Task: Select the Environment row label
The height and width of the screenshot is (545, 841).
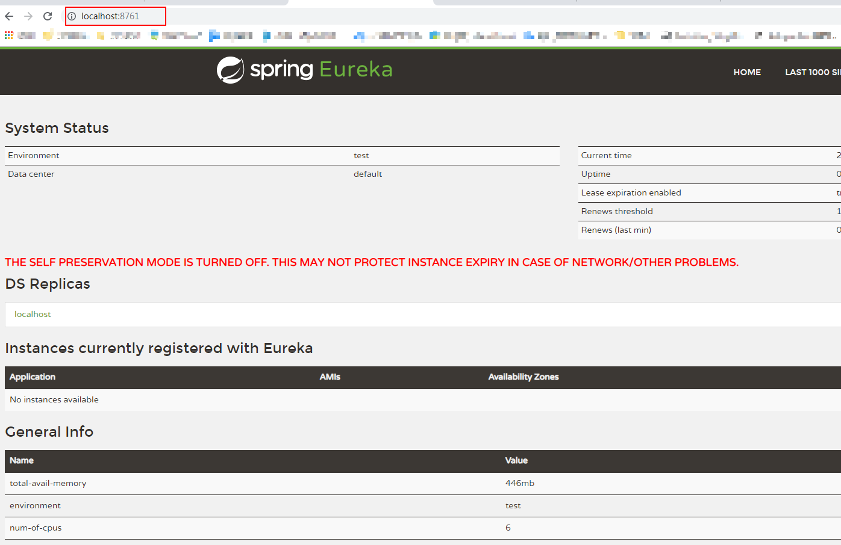Action: point(34,155)
